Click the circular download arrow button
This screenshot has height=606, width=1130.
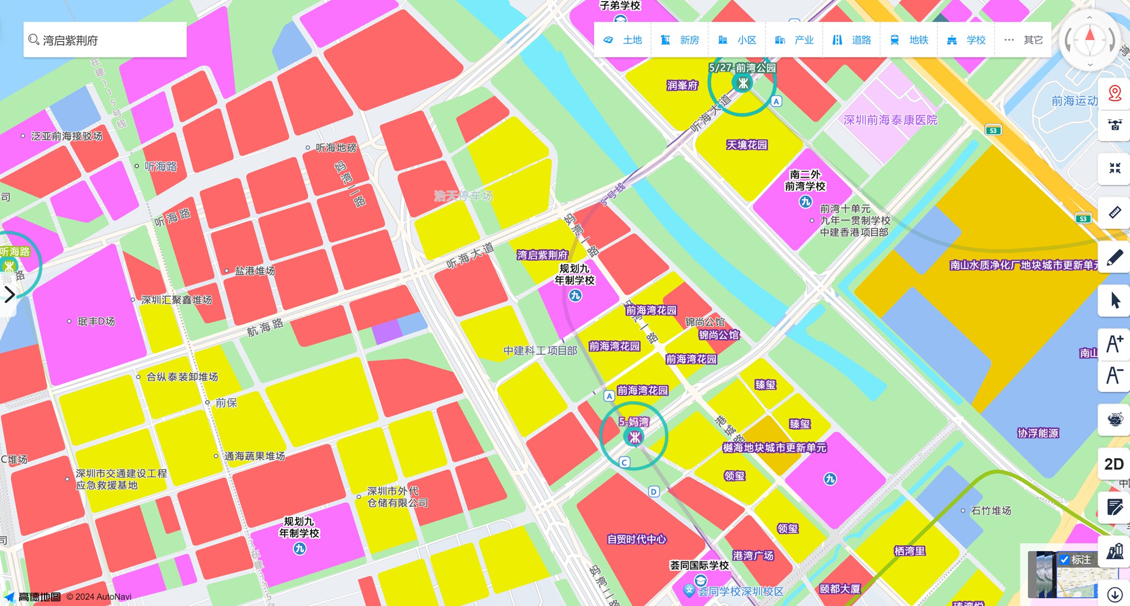click(x=1114, y=594)
